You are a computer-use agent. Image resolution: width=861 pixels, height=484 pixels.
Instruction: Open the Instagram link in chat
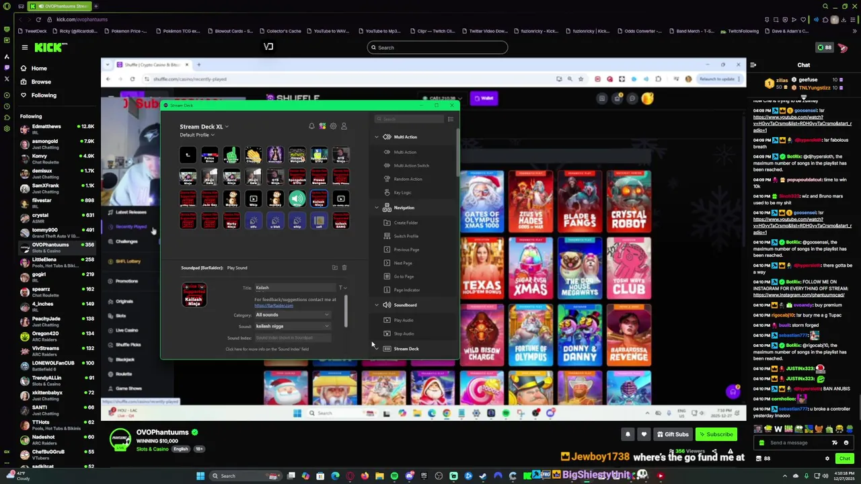point(798,295)
